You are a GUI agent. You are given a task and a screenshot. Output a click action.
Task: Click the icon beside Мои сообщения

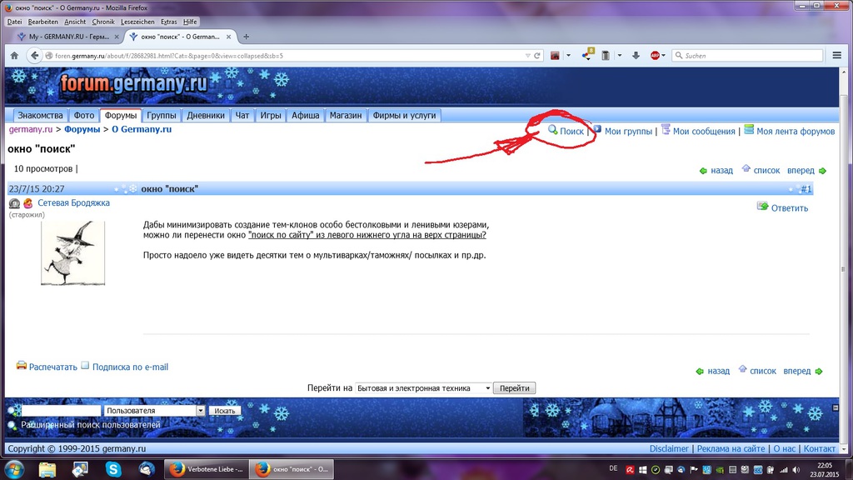(x=666, y=129)
